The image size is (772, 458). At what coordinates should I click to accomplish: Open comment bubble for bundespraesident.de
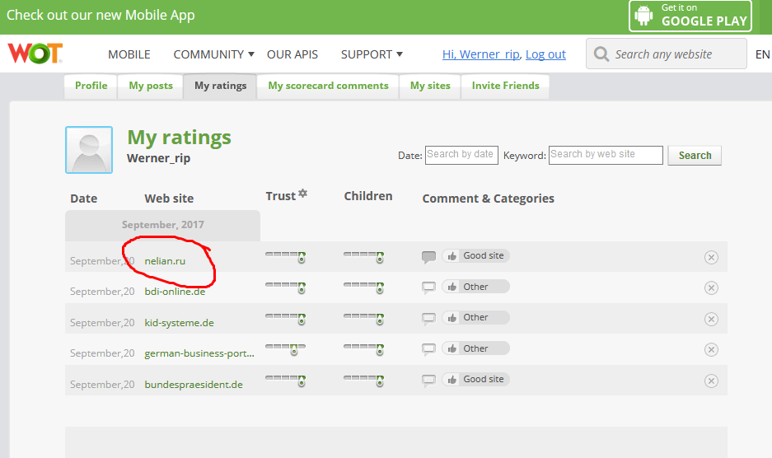pos(428,381)
